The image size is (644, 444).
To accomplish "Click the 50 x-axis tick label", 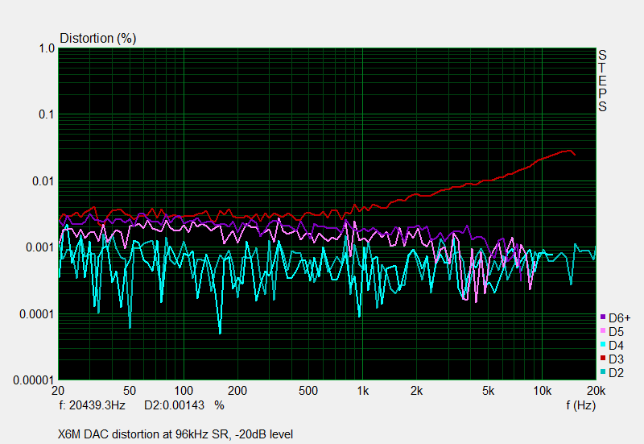I will (130, 391).
